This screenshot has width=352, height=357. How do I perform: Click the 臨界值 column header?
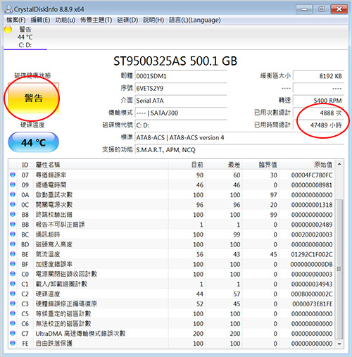[x=260, y=165]
